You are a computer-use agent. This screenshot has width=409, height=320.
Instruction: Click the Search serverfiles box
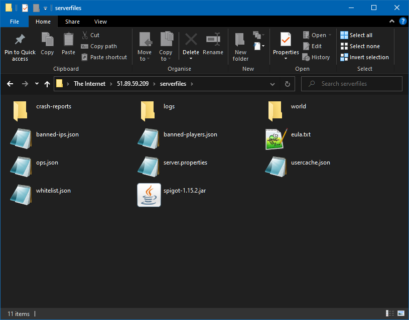click(352, 84)
